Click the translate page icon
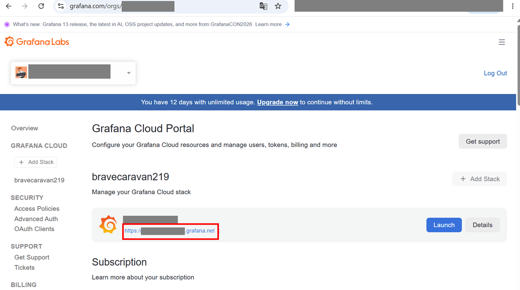This screenshot has height=290, width=520. click(x=263, y=6)
